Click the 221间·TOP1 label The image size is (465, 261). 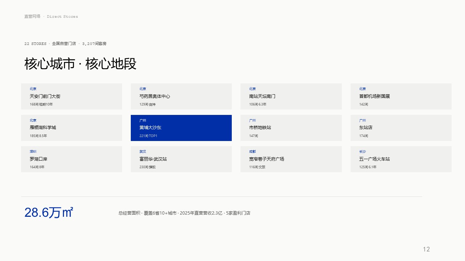coord(148,136)
